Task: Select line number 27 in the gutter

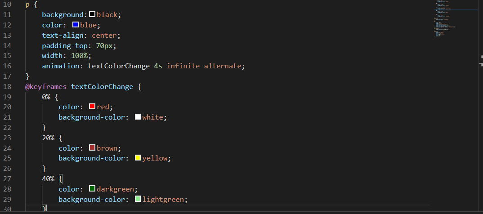Action: click(x=7, y=179)
